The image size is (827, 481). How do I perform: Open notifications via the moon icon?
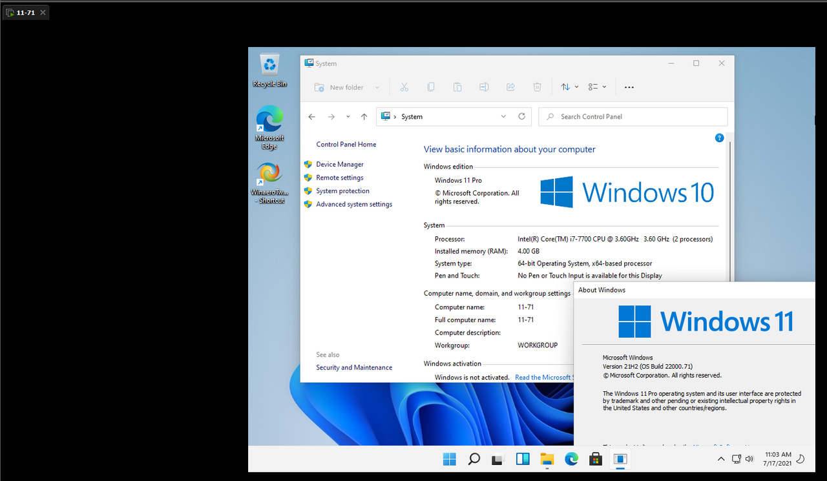click(800, 459)
